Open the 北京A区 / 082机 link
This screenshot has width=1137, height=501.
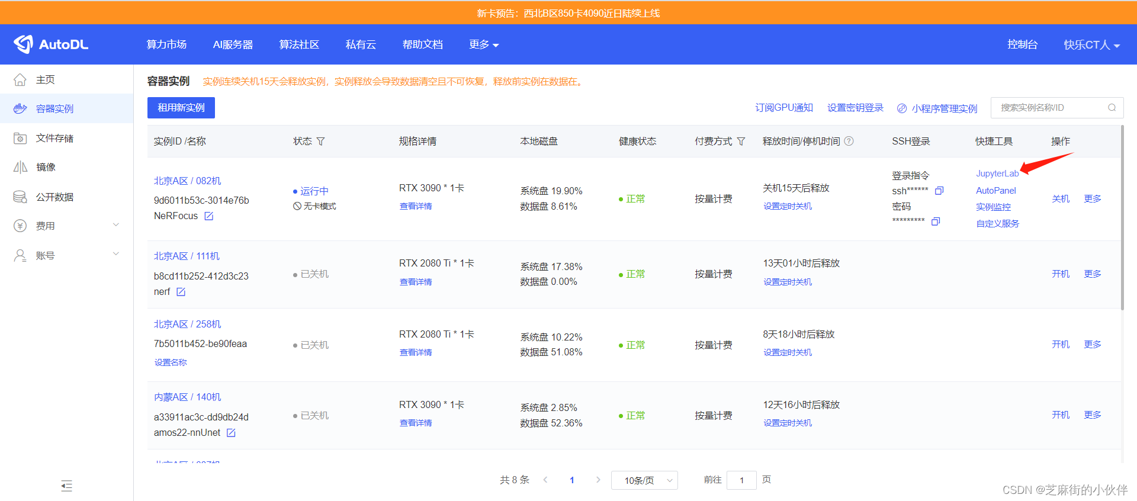tap(187, 181)
